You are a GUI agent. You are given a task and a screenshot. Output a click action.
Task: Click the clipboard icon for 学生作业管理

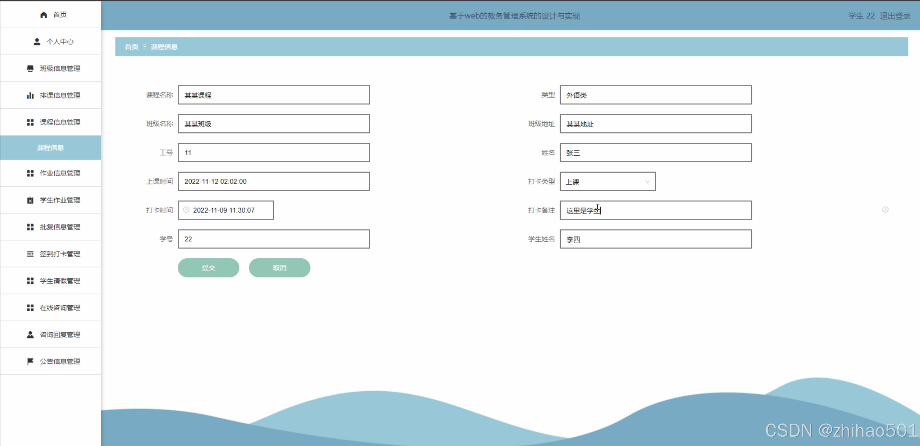[30, 200]
